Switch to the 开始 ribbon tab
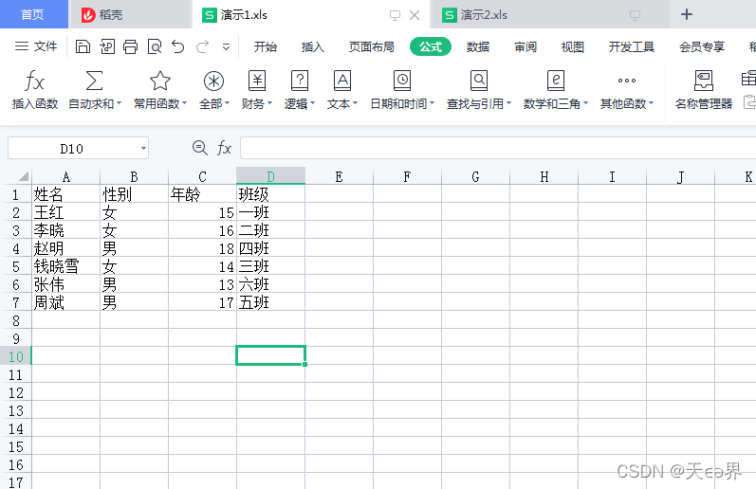The image size is (756, 489). [266, 46]
